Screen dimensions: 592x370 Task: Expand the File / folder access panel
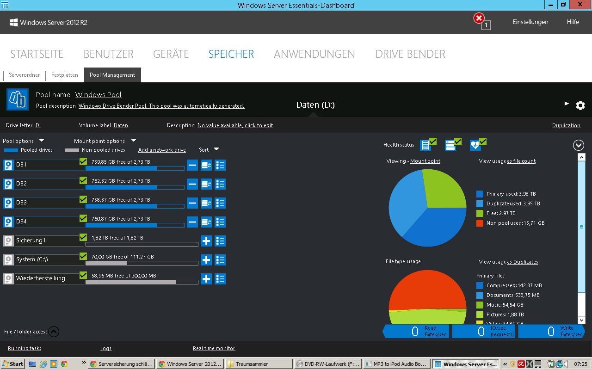pyautogui.click(x=54, y=332)
